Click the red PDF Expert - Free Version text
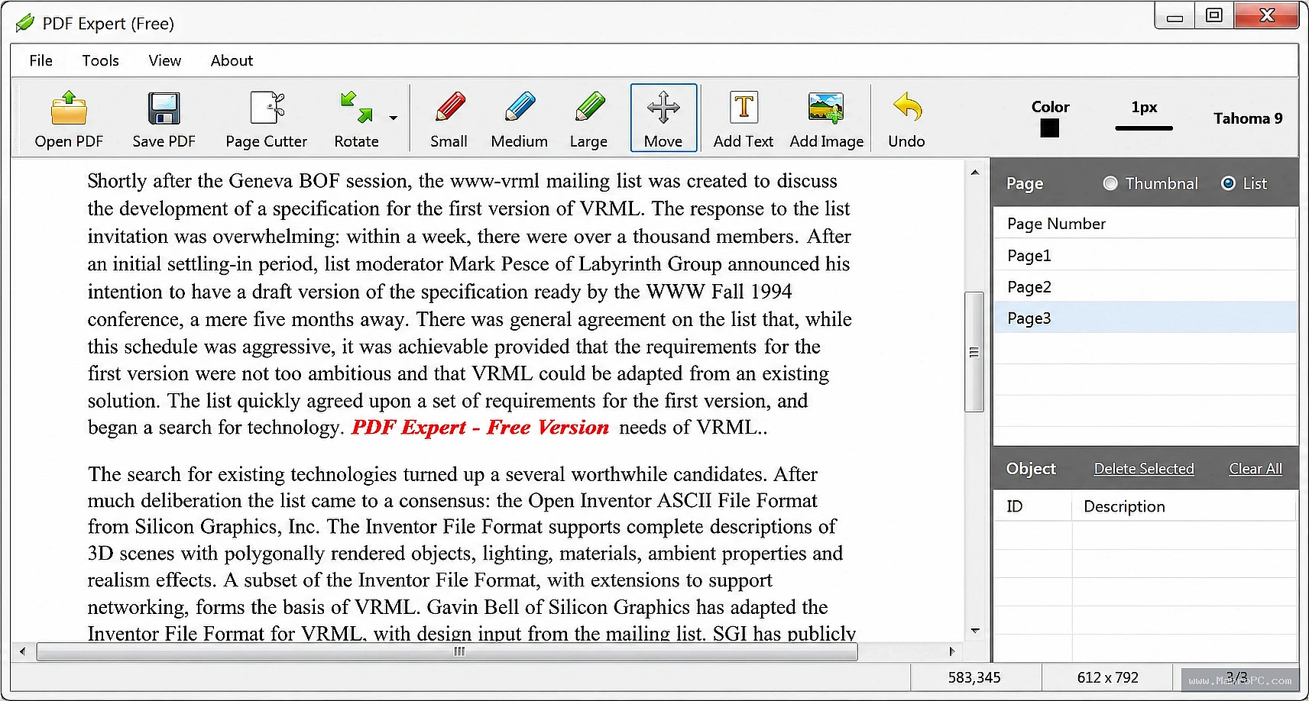 pyautogui.click(x=480, y=428)
